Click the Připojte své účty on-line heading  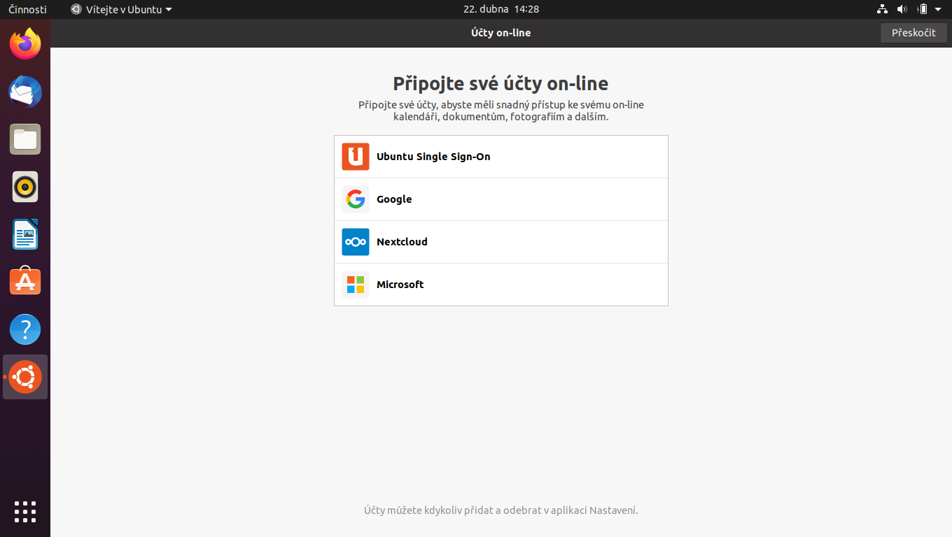[x=500, y=84]
